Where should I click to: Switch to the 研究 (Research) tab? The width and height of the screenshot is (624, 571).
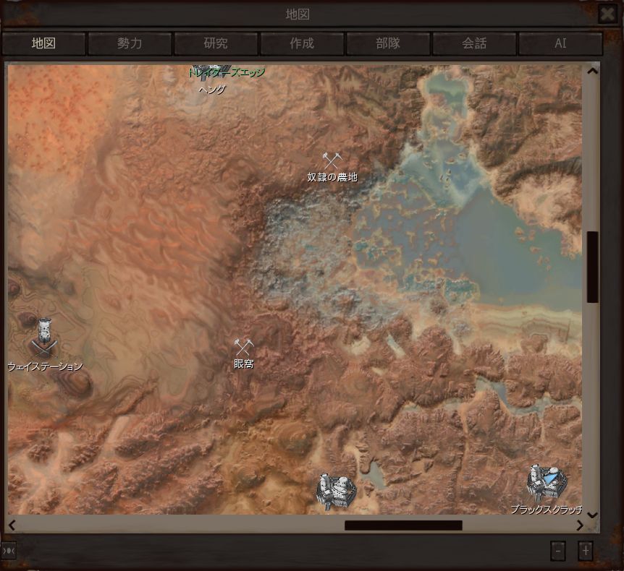coord(216,43)
